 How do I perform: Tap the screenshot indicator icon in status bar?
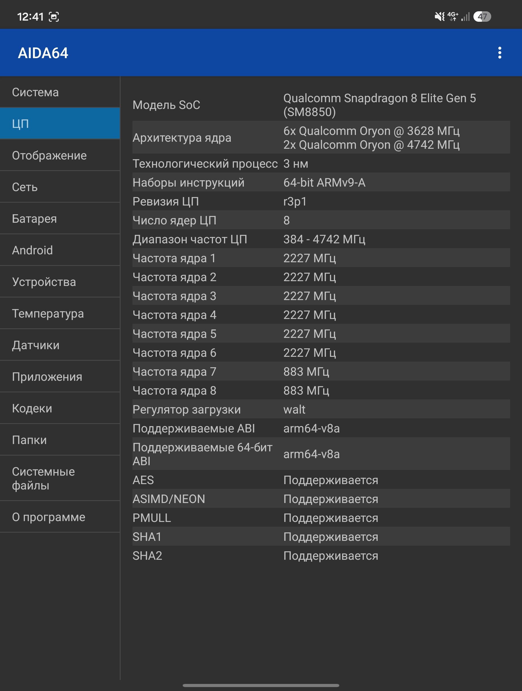pyautogui.click(x=54, y=17)
